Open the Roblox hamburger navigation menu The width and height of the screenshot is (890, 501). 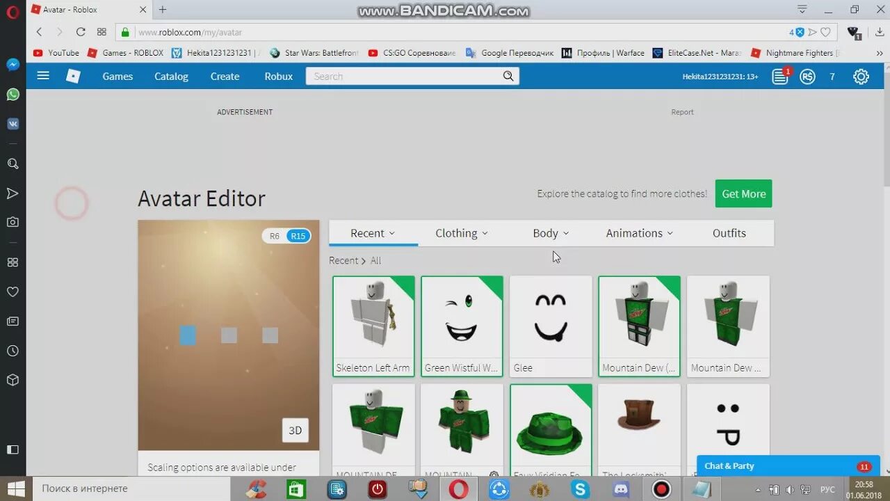pos(43,76)
